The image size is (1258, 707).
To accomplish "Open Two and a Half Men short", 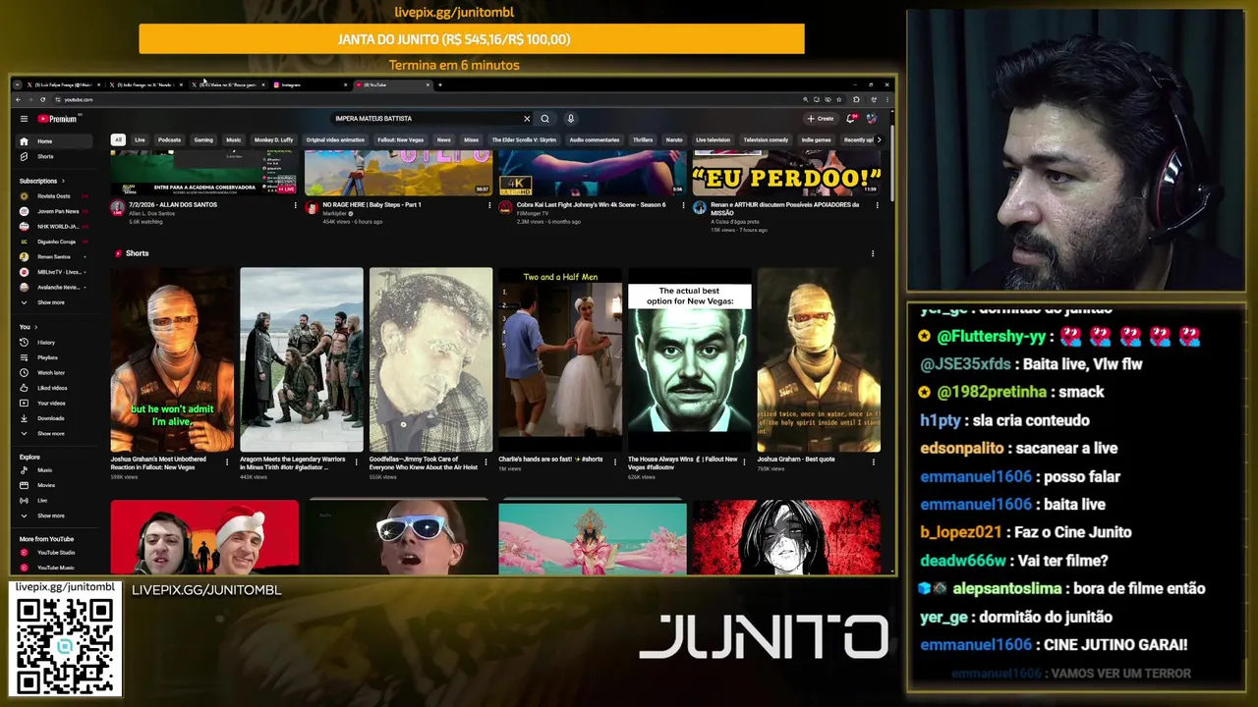I will click(x=560, y=359).
